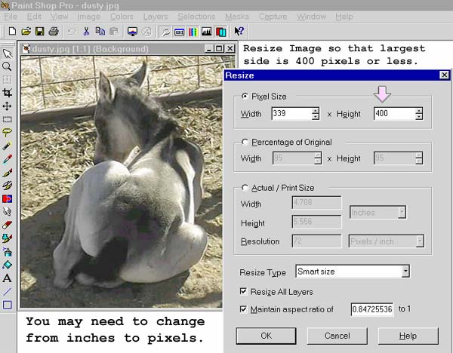Click Cancel in Resize dialog
Viewport: 453px width, 353px height.
point(337,335)
